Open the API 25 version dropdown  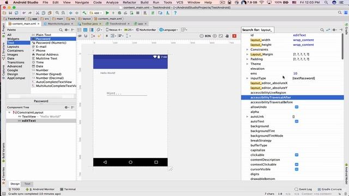pyautogui.click(x=129, y=30)
